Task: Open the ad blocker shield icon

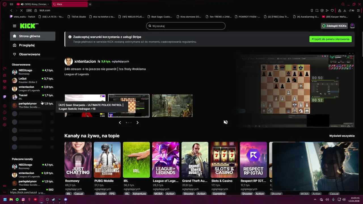Action: pyautogui.click(x=322, y=10)
